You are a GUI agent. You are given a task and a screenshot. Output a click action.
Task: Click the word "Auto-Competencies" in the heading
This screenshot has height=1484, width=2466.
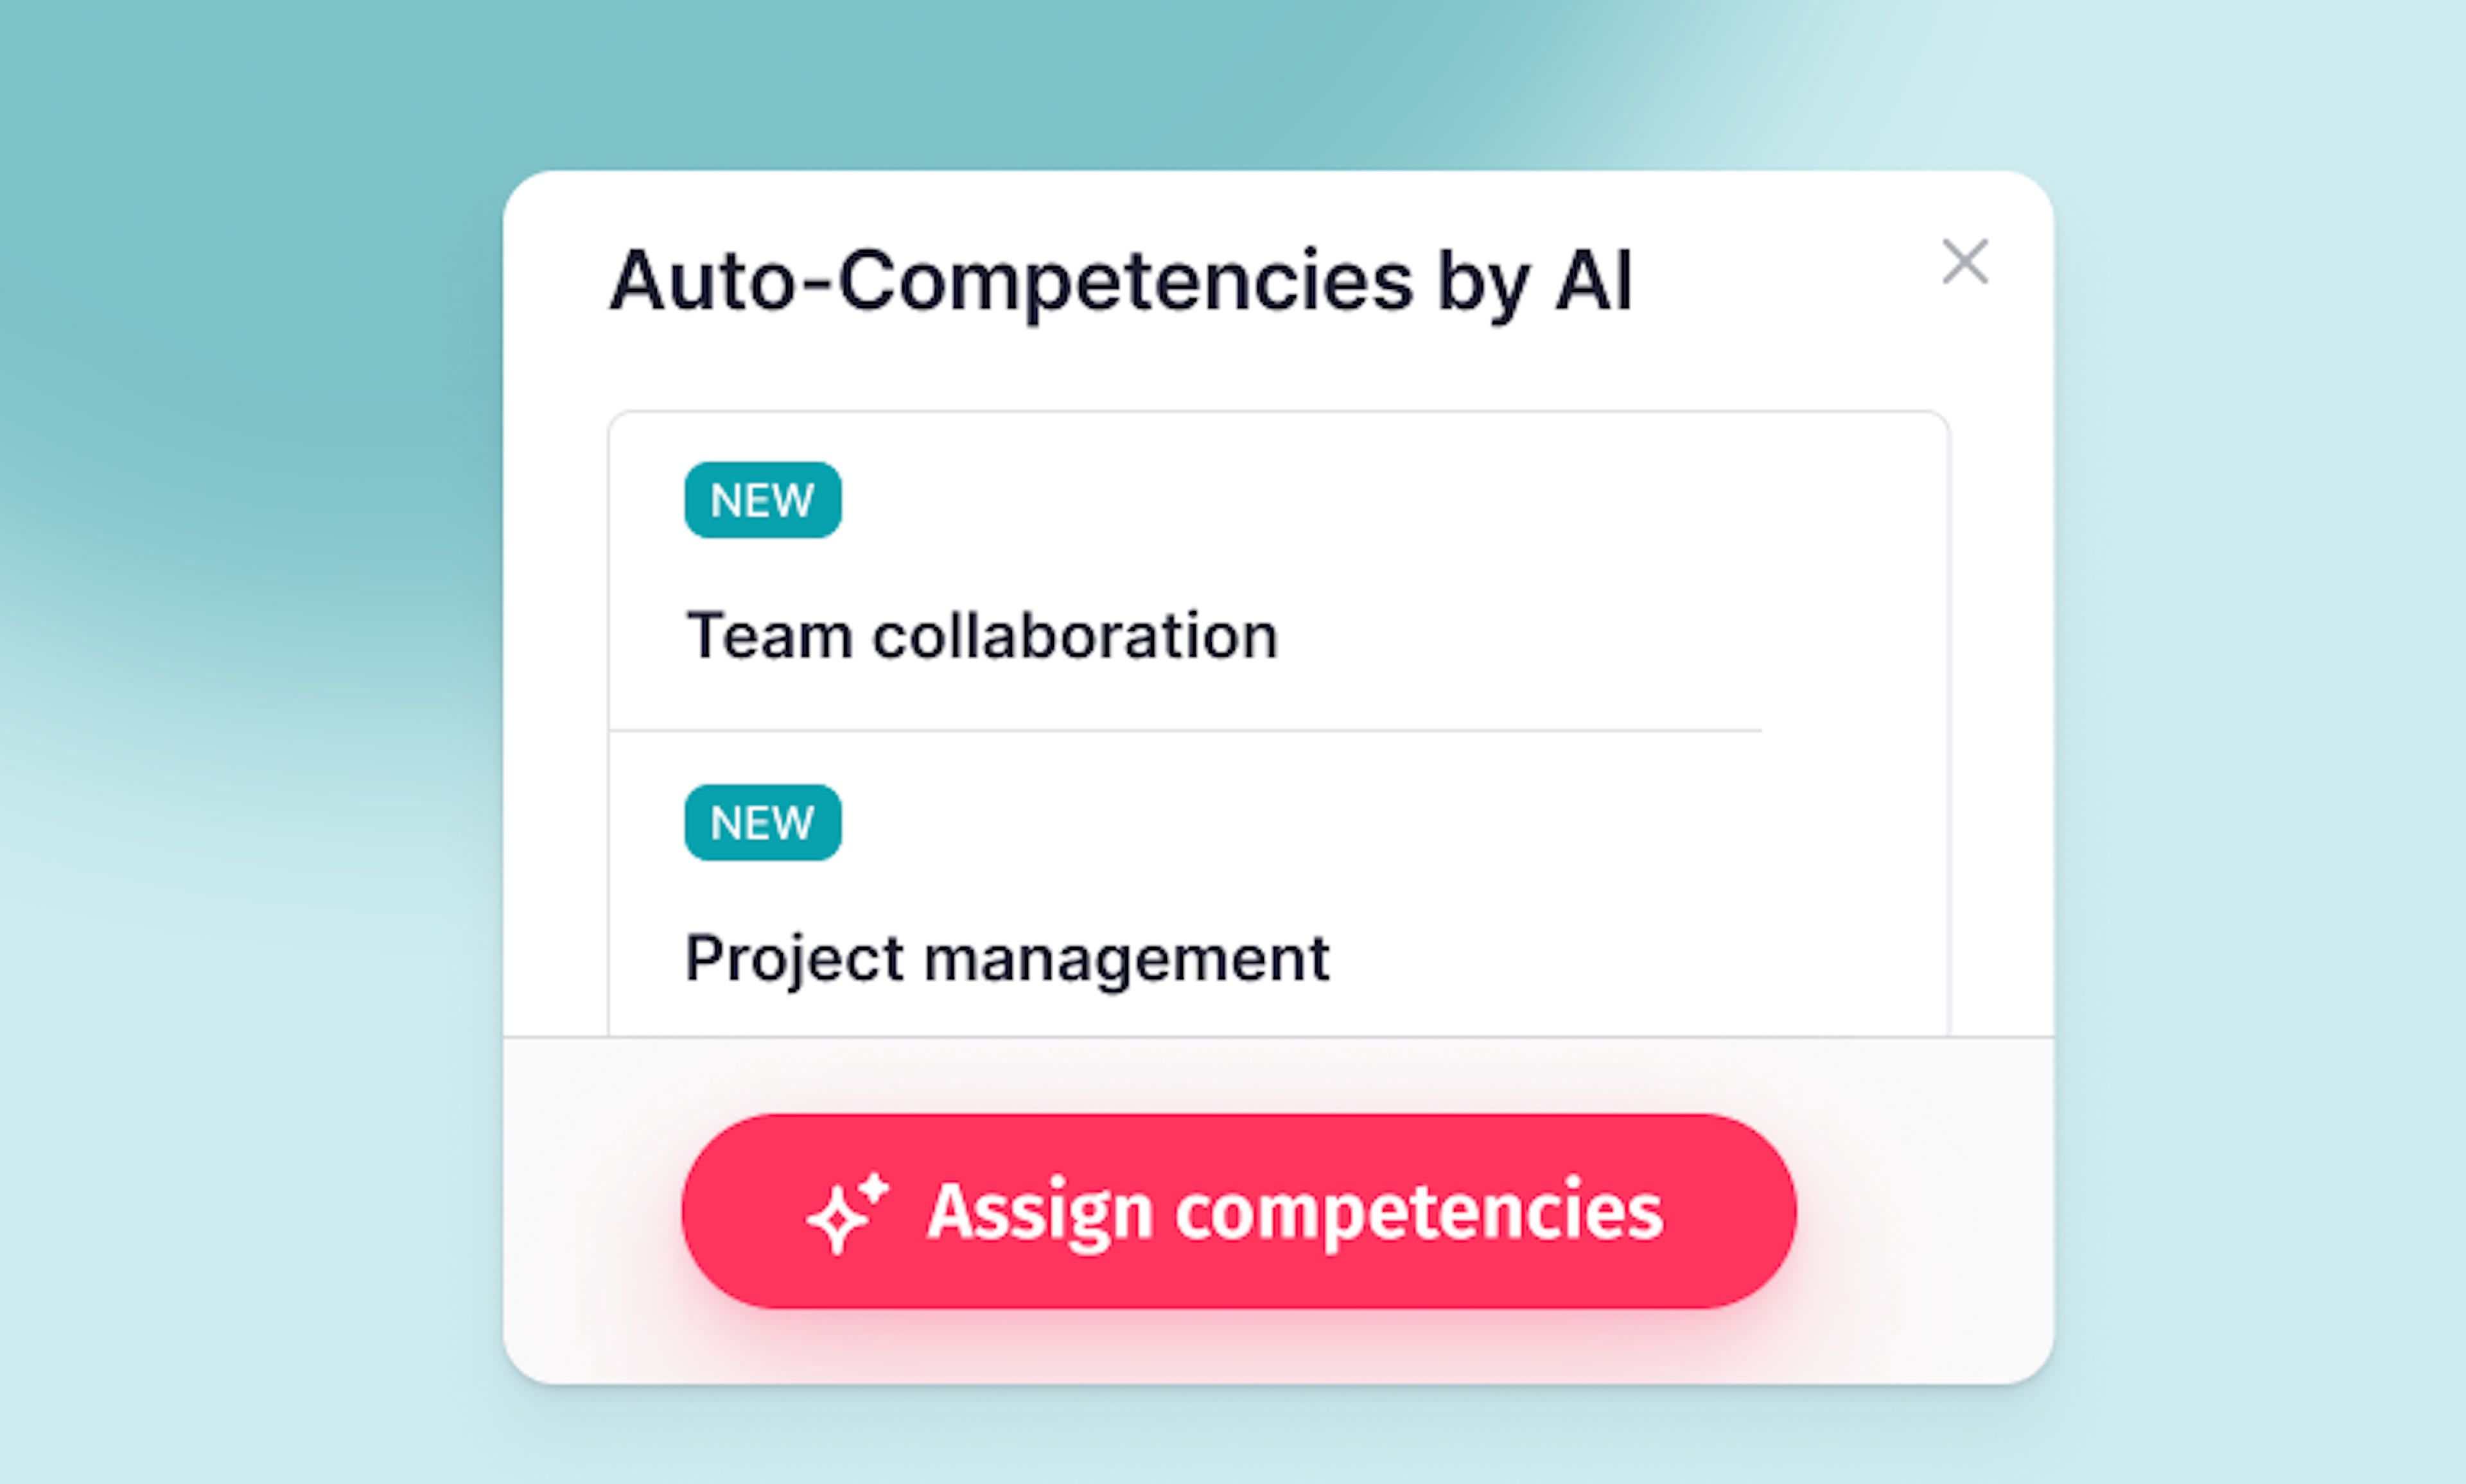[x=1010, y=281]
